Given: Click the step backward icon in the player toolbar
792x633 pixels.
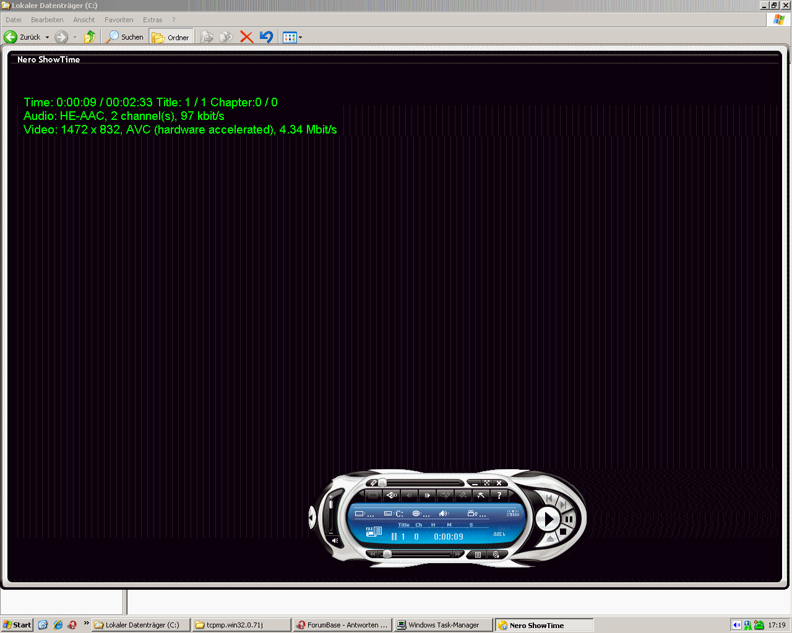Looking at the screenshot, I should [409, 495].
